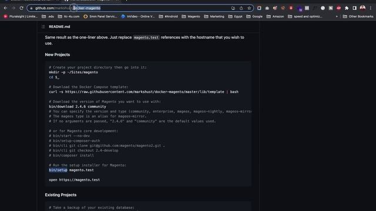
Task: Open the AdBlock Plus extension icon
Action: 338,8
